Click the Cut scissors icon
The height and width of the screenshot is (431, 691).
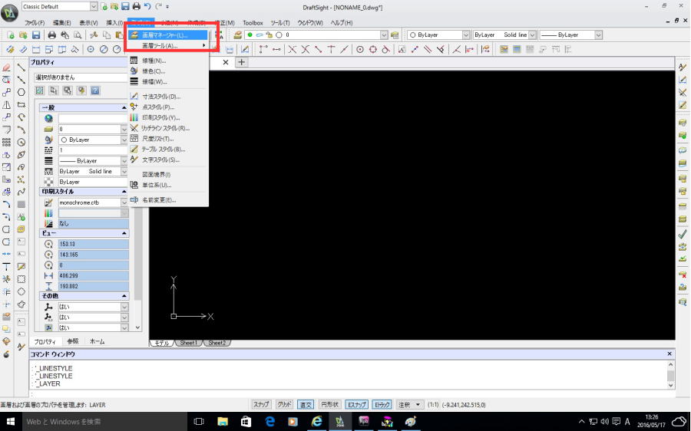click(94, 35)
